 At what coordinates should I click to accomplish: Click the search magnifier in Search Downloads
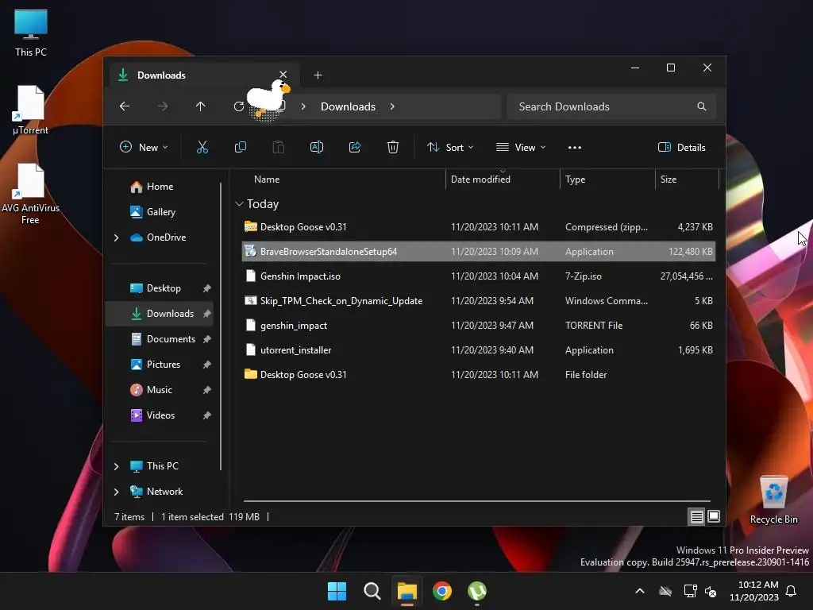click(702, 106)
